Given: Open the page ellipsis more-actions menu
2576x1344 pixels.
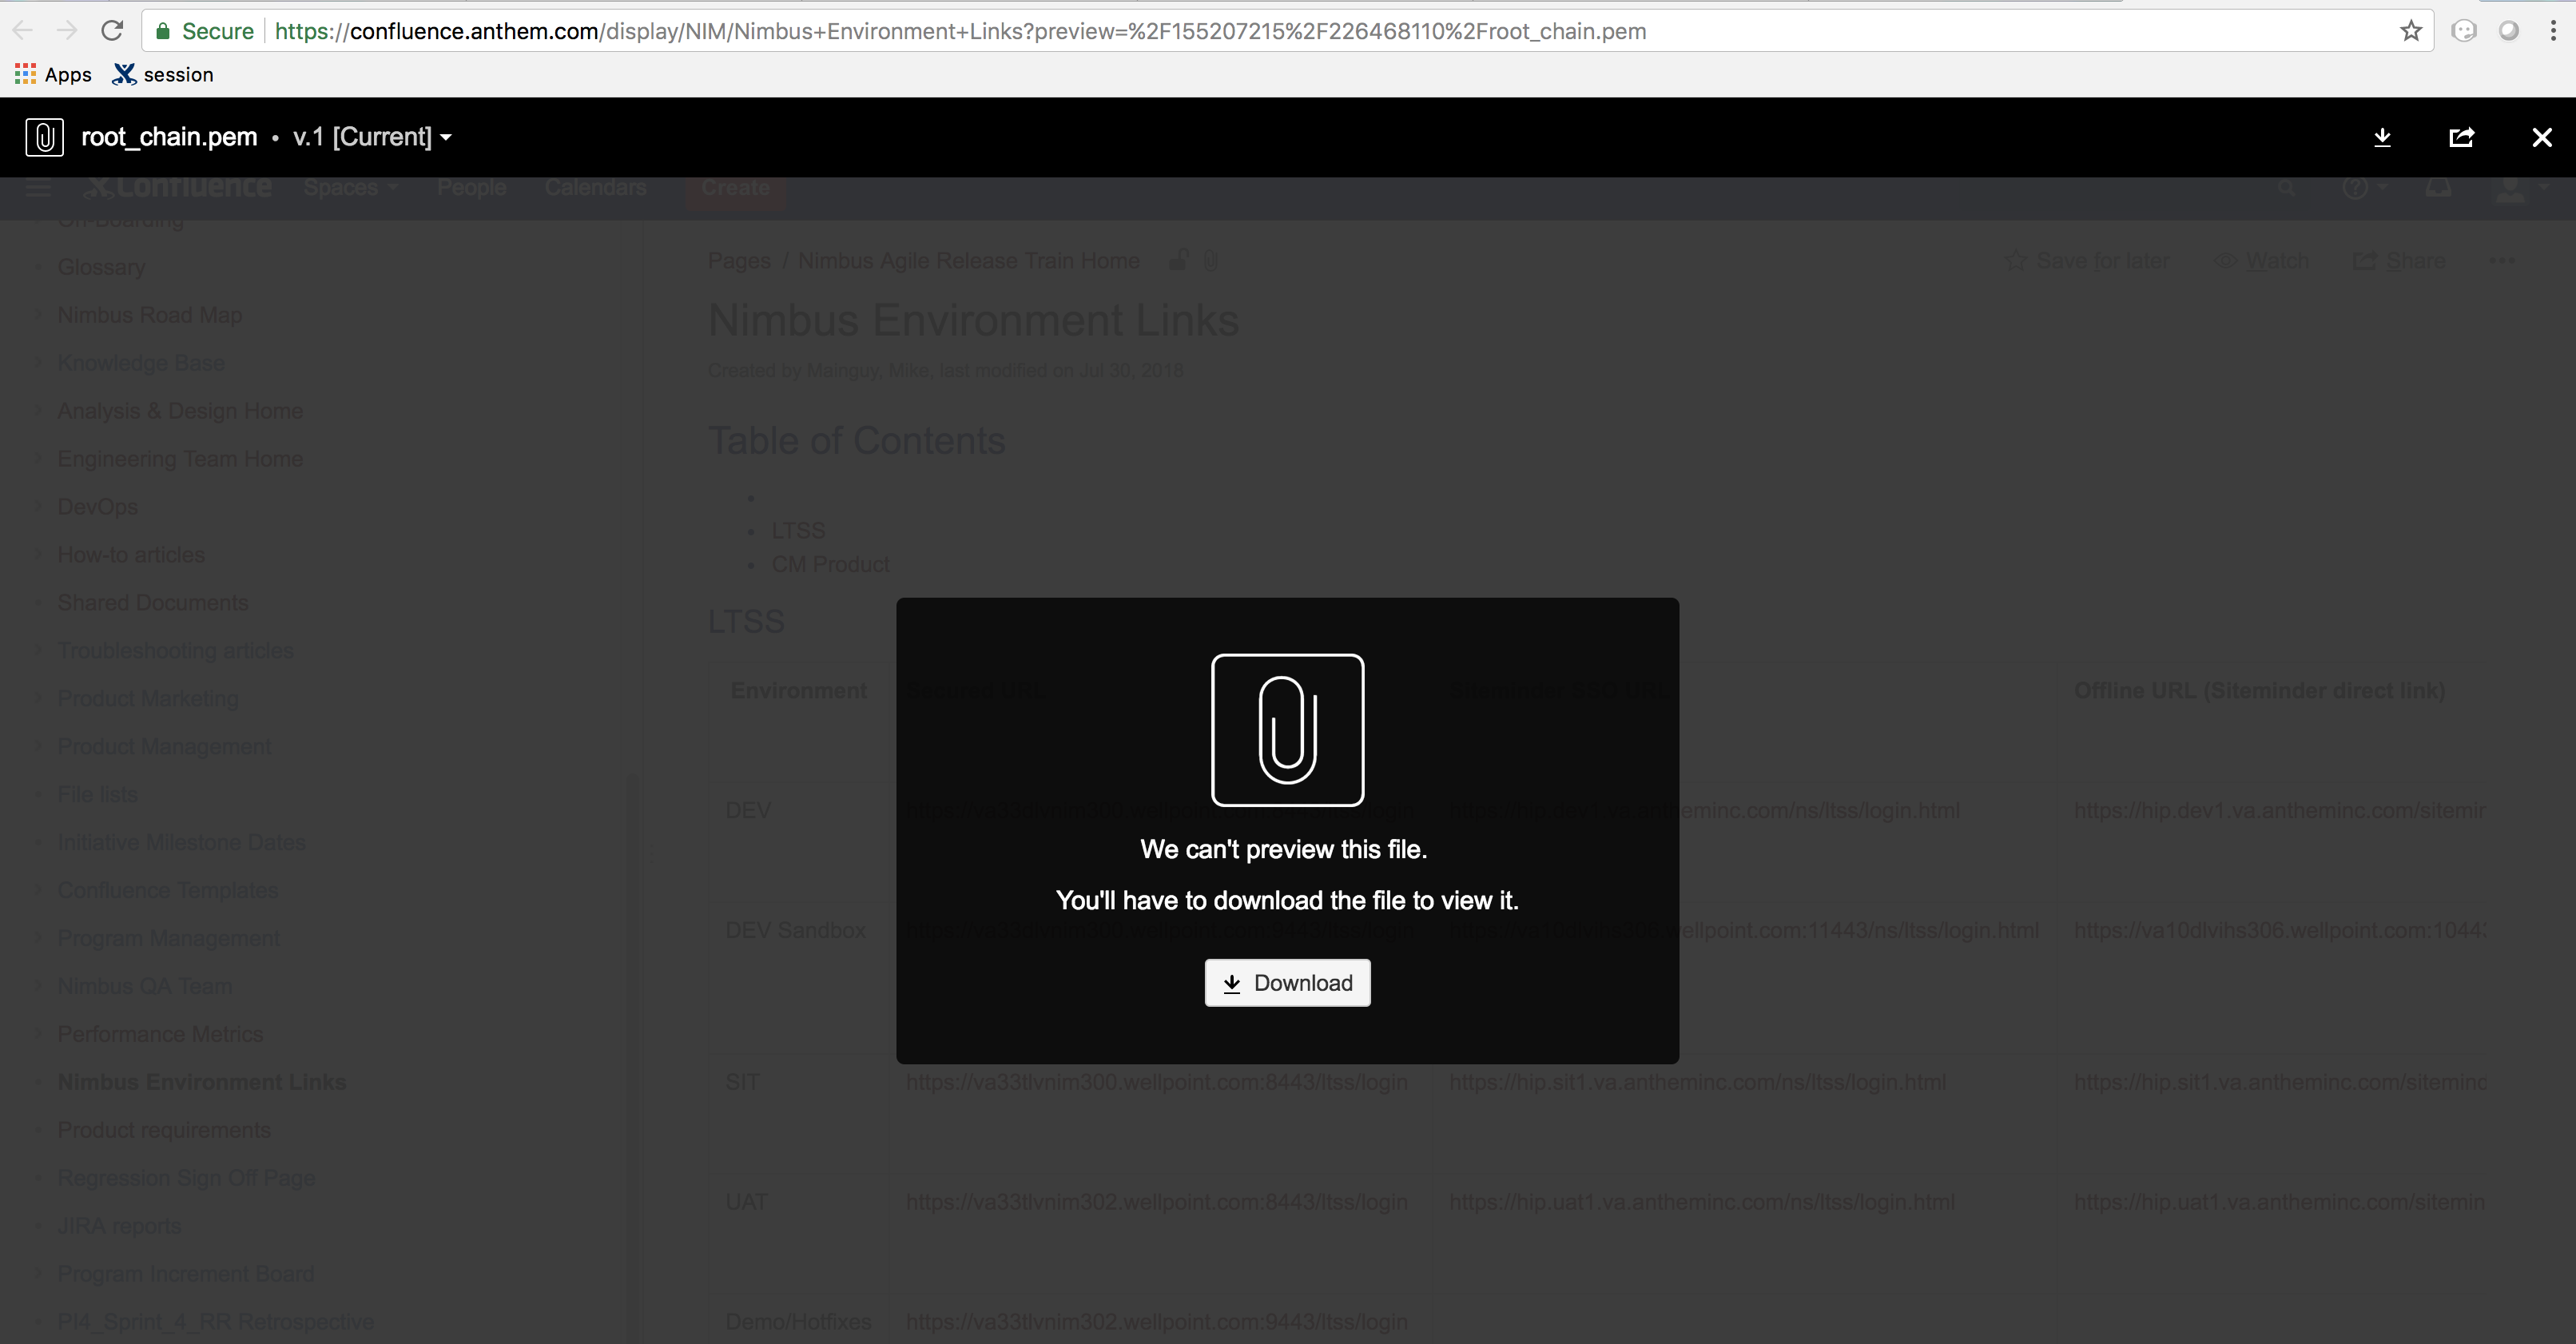Looking at the screenshot, I should point(2502,261).
